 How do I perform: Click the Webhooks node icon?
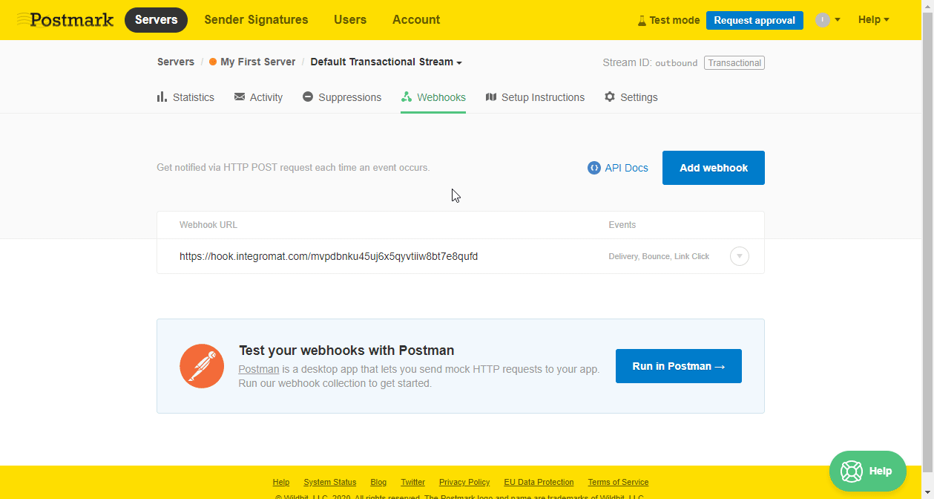(x=407, y=97)
